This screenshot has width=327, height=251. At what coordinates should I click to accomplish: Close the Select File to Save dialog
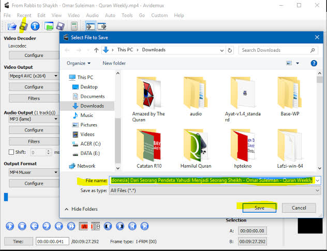tap(317, 37)
